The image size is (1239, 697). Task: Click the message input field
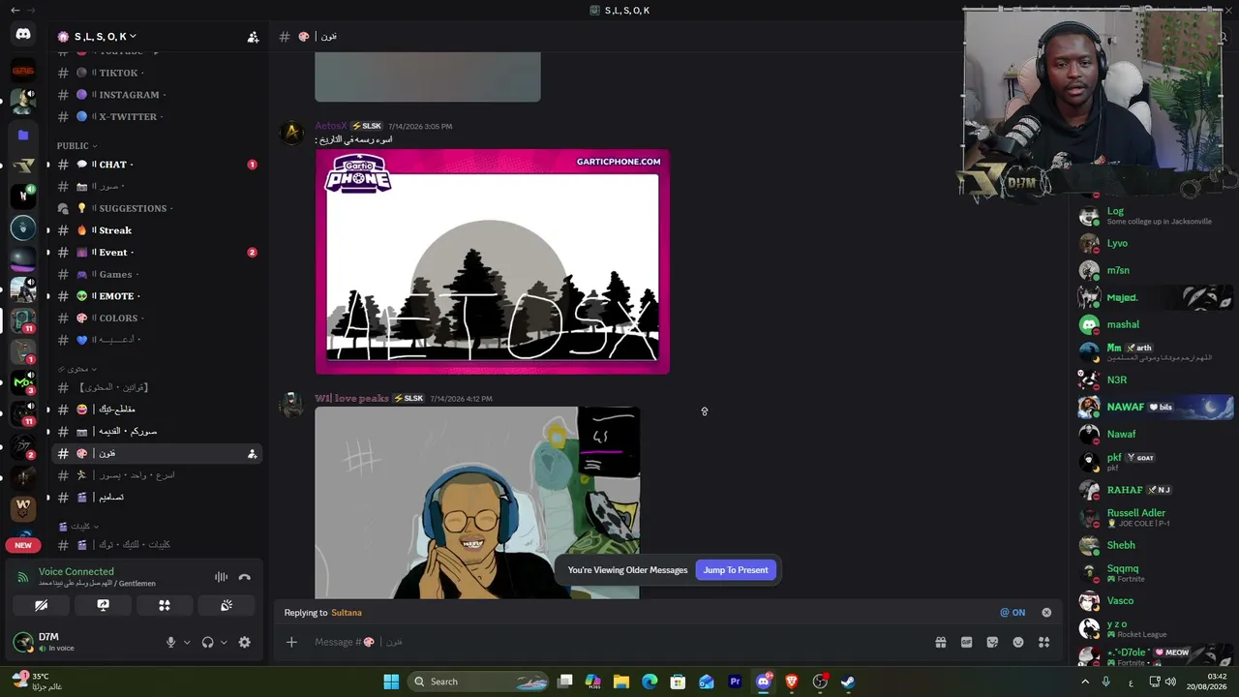pyautogui.click(x=619, y=642)
